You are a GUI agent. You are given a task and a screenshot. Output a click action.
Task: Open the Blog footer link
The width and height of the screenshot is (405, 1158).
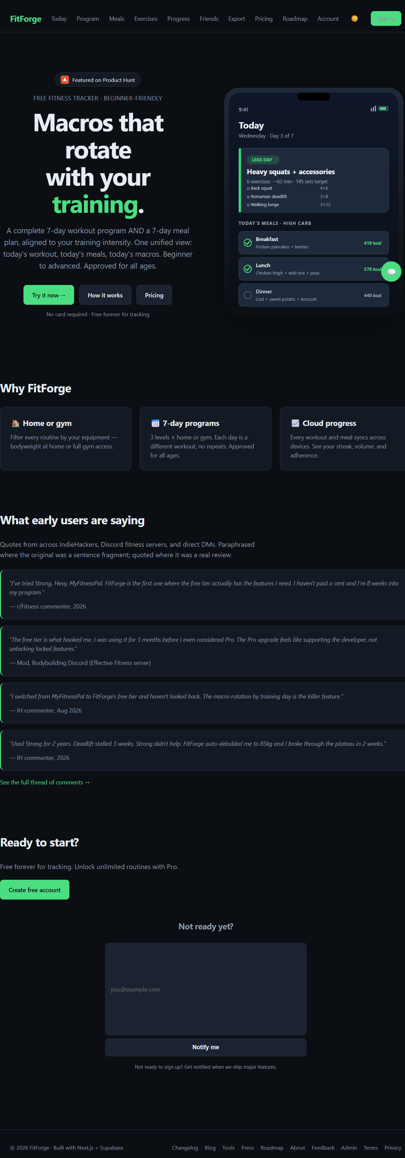coord(210,1147)
